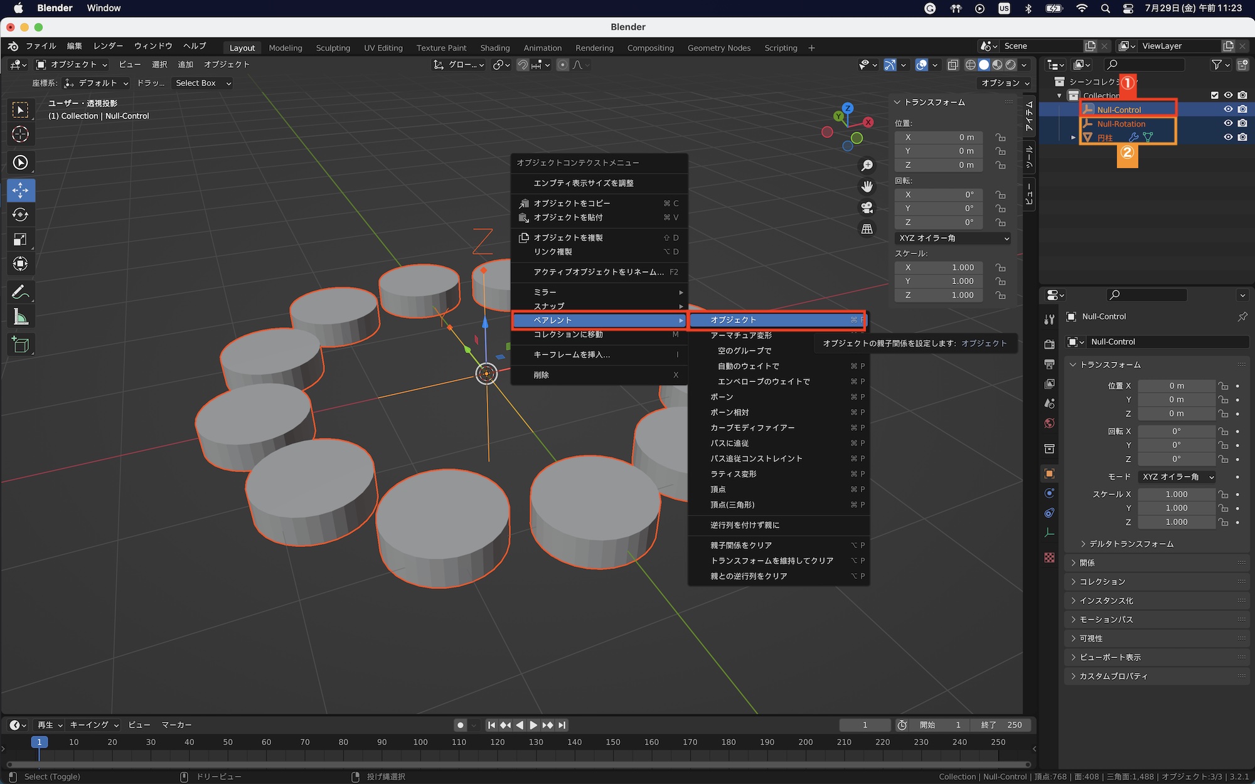Image resolution: width=1255 pixels, height=784 pixels.
Task: Select the Measure tool
Action: click(20, 317)
